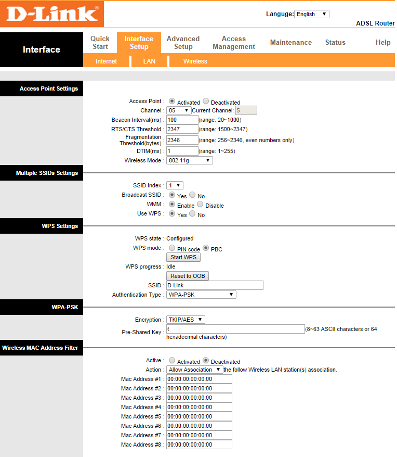Open the Status tab

335,43
